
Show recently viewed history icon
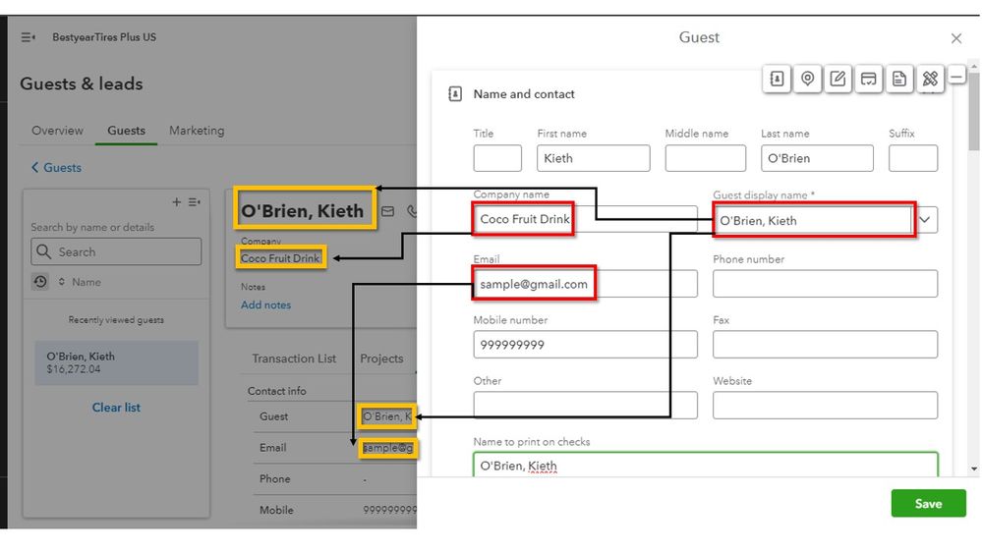(x=40, y=282)
